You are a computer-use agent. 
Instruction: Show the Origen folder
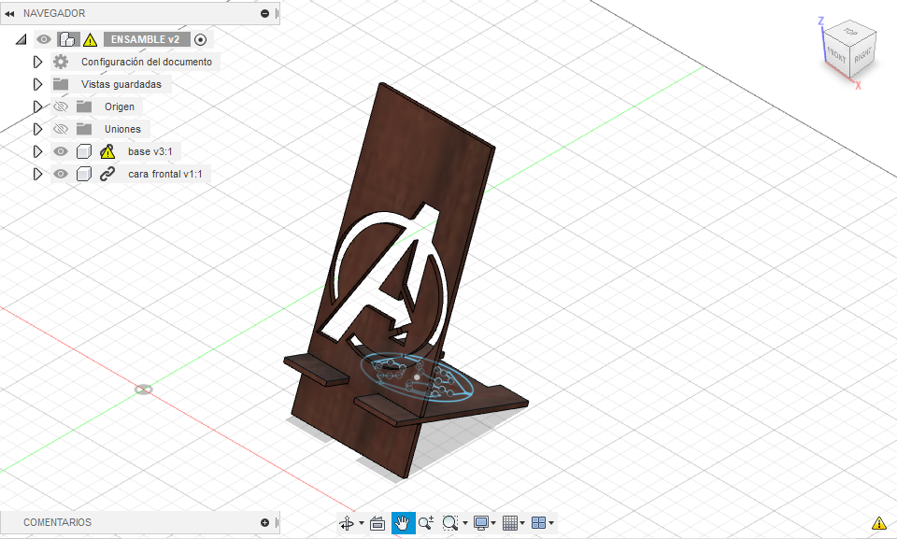click(61, 106)
